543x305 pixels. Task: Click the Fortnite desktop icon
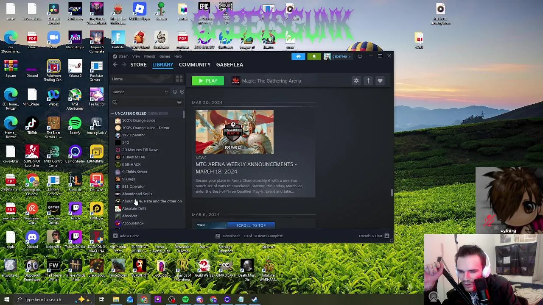[x=118, y=40]
